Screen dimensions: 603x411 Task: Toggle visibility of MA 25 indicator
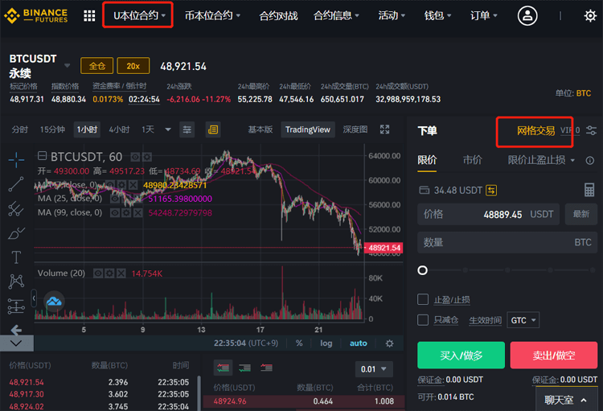point(115,199)
